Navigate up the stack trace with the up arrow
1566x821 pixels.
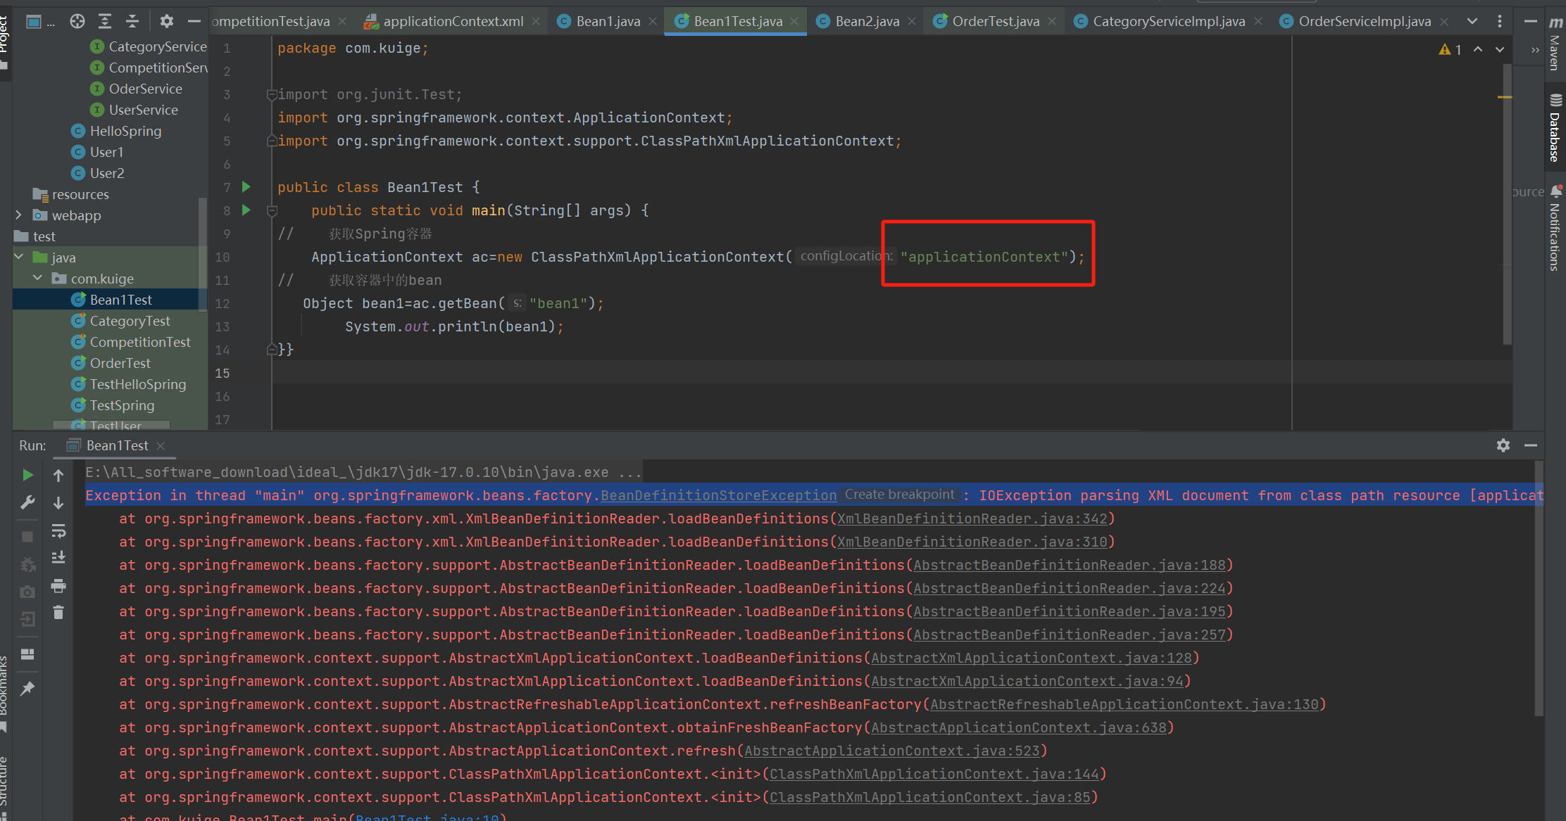click(58, 476)
